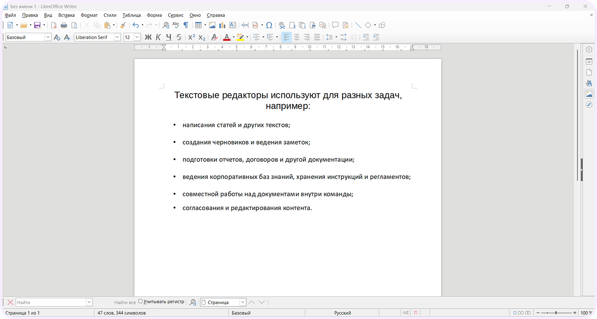597x319 pixels.
Task: Expand the Базовый paragraph style dropdown
Action: [x=48, y=37]
